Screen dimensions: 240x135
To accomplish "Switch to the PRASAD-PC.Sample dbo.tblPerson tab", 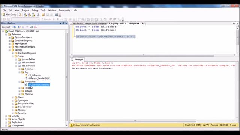I will 89,23.
